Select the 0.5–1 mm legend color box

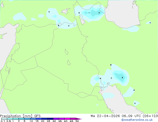click(x=10, y=119)
